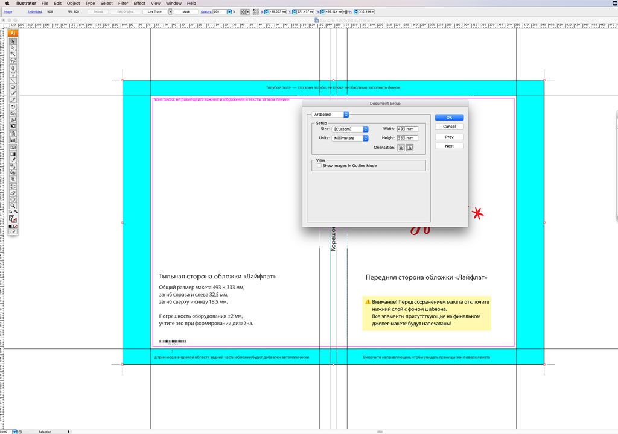
Task: Toggle constrain width and height proportions
Action: 346,12
